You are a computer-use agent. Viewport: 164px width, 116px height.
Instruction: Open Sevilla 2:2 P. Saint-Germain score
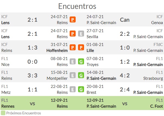point(125,34)
